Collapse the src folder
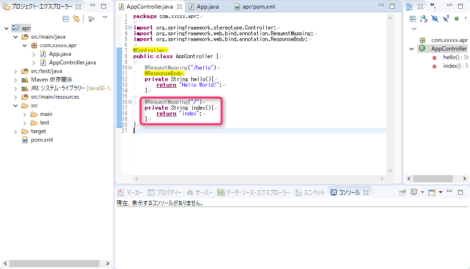470x269 pixels. point(16,105)
